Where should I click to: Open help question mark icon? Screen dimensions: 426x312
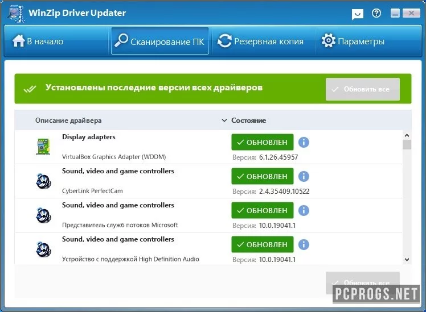[x=376, y=13]
